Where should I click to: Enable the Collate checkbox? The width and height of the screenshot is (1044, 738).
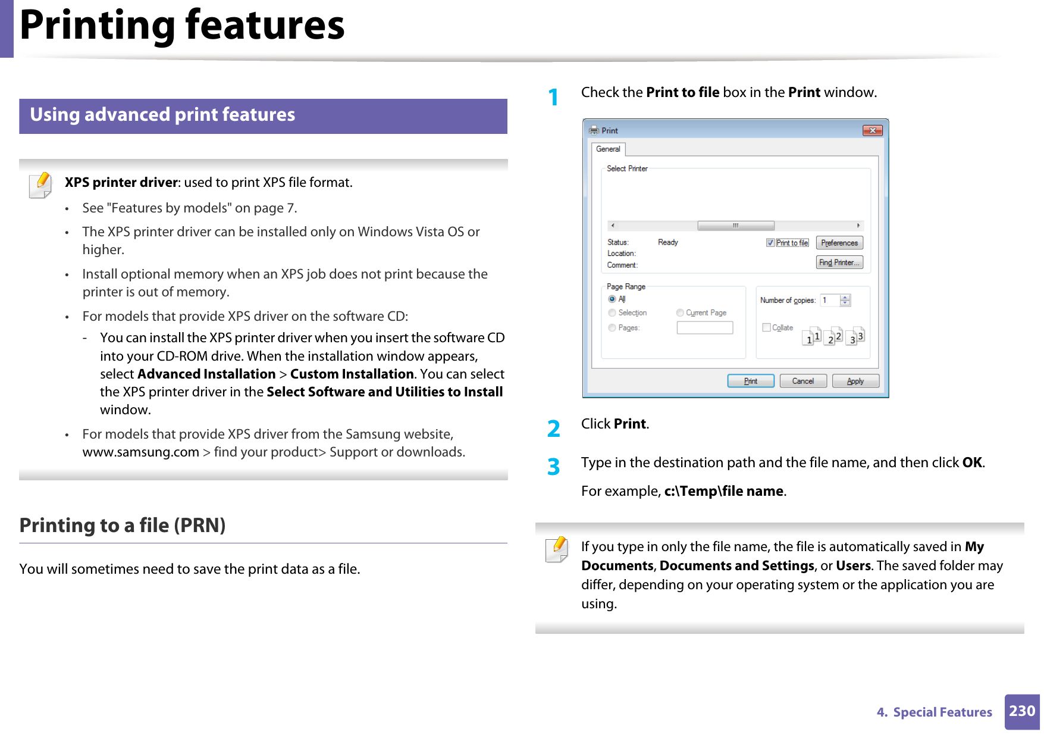click(766, 327)
